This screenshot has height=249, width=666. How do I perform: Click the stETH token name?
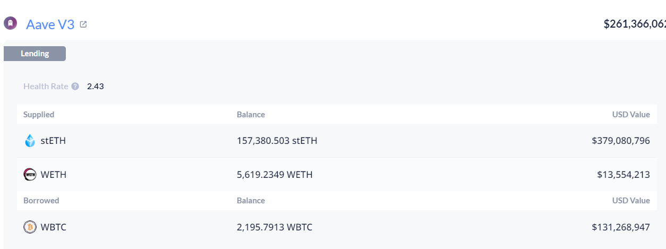click(x=53, y=141)
